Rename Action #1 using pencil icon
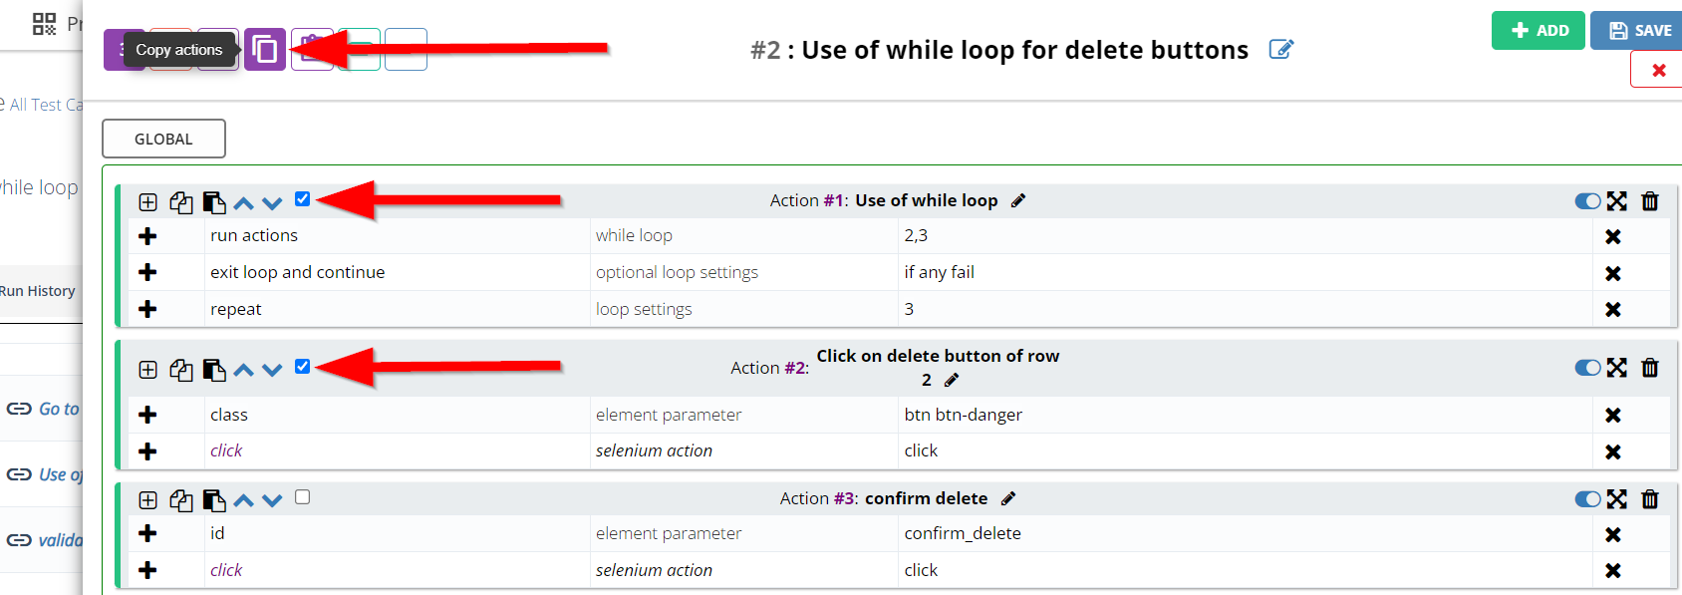This screenshot has width=1682, height=595. coord(1017,201)
